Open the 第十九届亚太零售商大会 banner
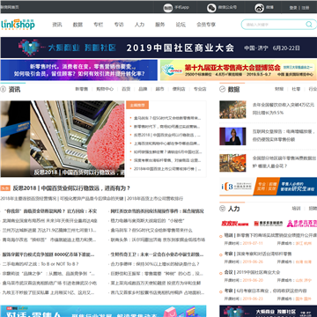317x317 pixels. point(239,70)
